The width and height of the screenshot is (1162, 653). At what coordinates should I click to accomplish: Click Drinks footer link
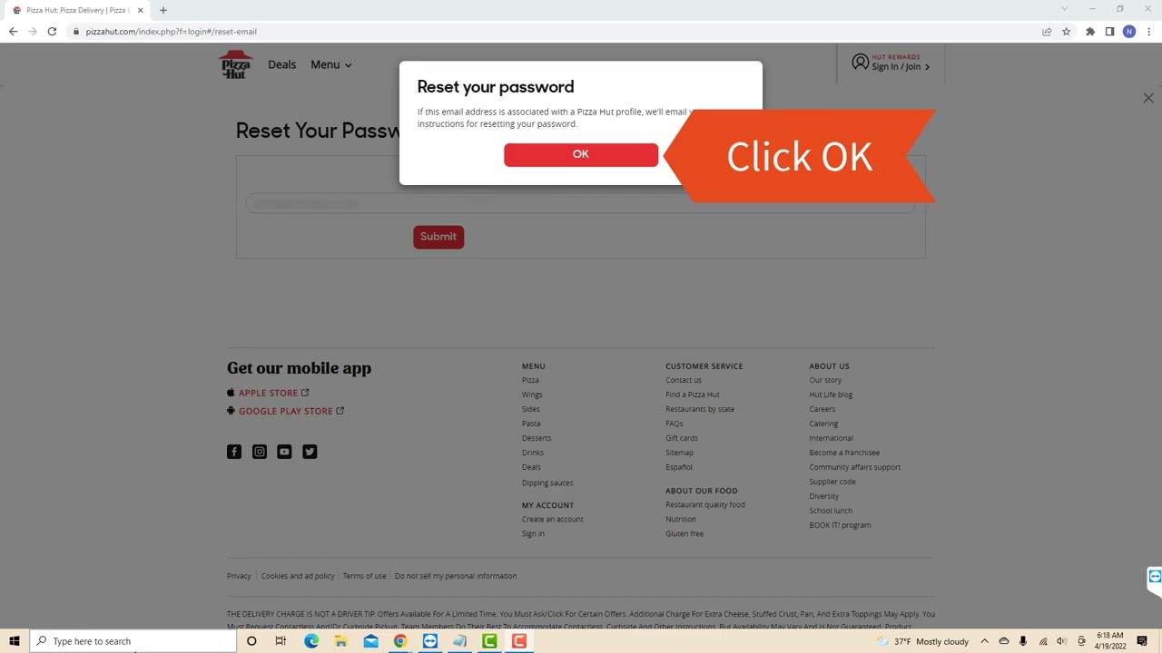pyautogui.click(x=533, y=453)
